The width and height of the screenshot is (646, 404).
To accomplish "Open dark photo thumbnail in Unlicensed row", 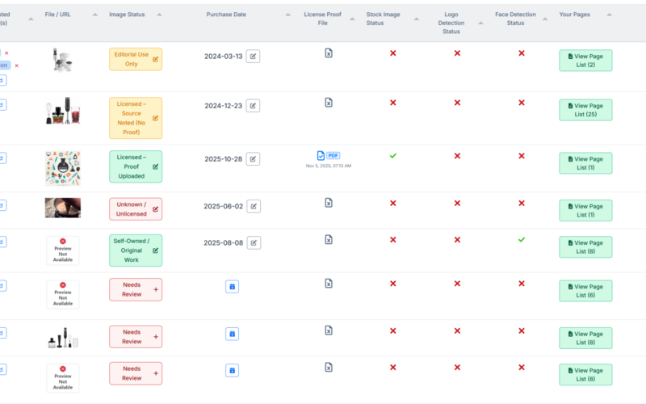I will [63, 208].
